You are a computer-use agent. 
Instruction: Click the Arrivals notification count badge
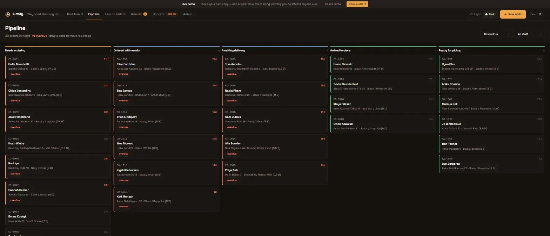pos(145,14)
